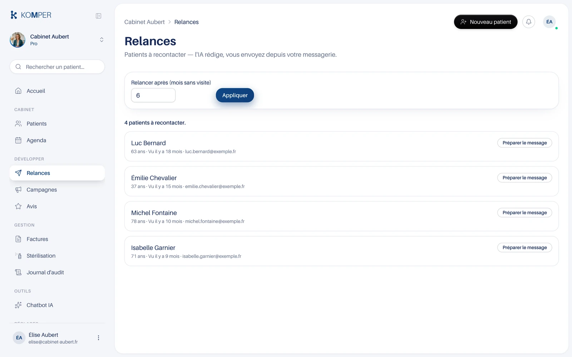Click the Campagnes megaphone icon
Screen dimensions: 572x357
(x=18, y=190)
